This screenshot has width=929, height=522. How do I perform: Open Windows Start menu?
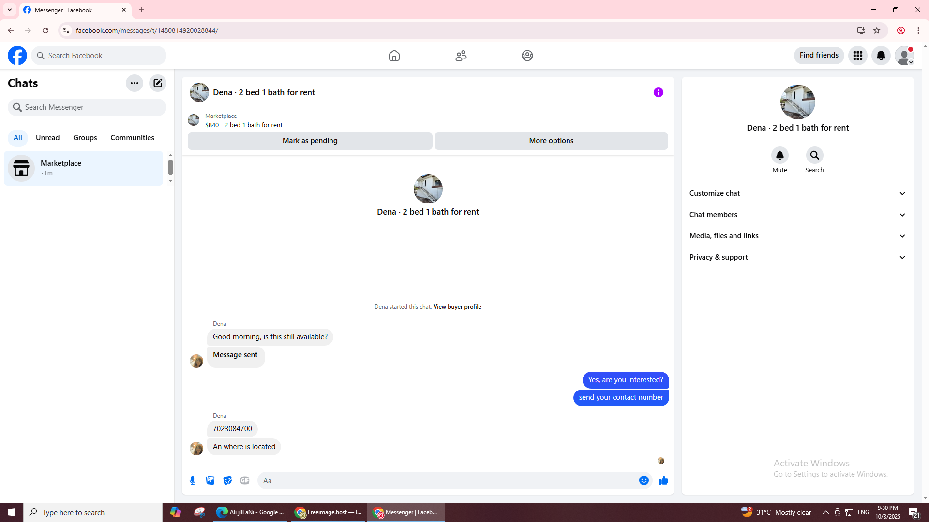tap(12, 512)
